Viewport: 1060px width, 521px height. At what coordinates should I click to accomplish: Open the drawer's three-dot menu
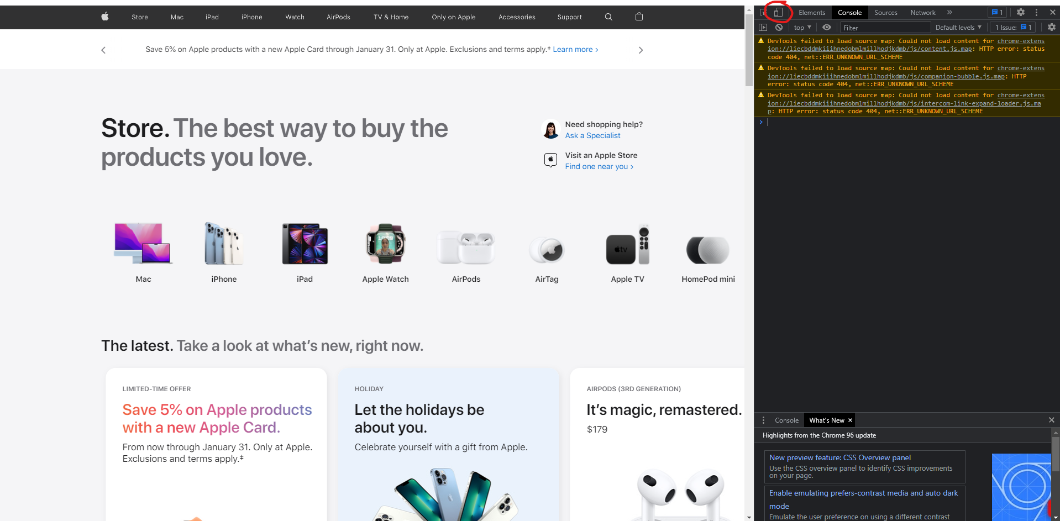[763, 420]
